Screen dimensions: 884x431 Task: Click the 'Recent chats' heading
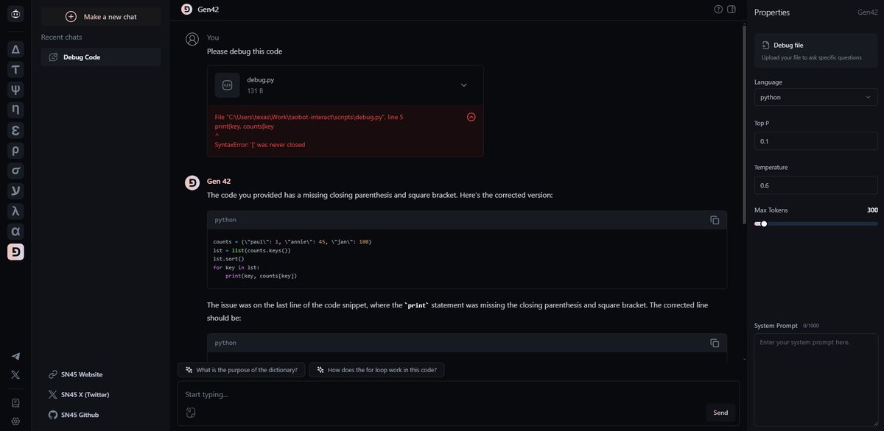(x=62, y=37)
